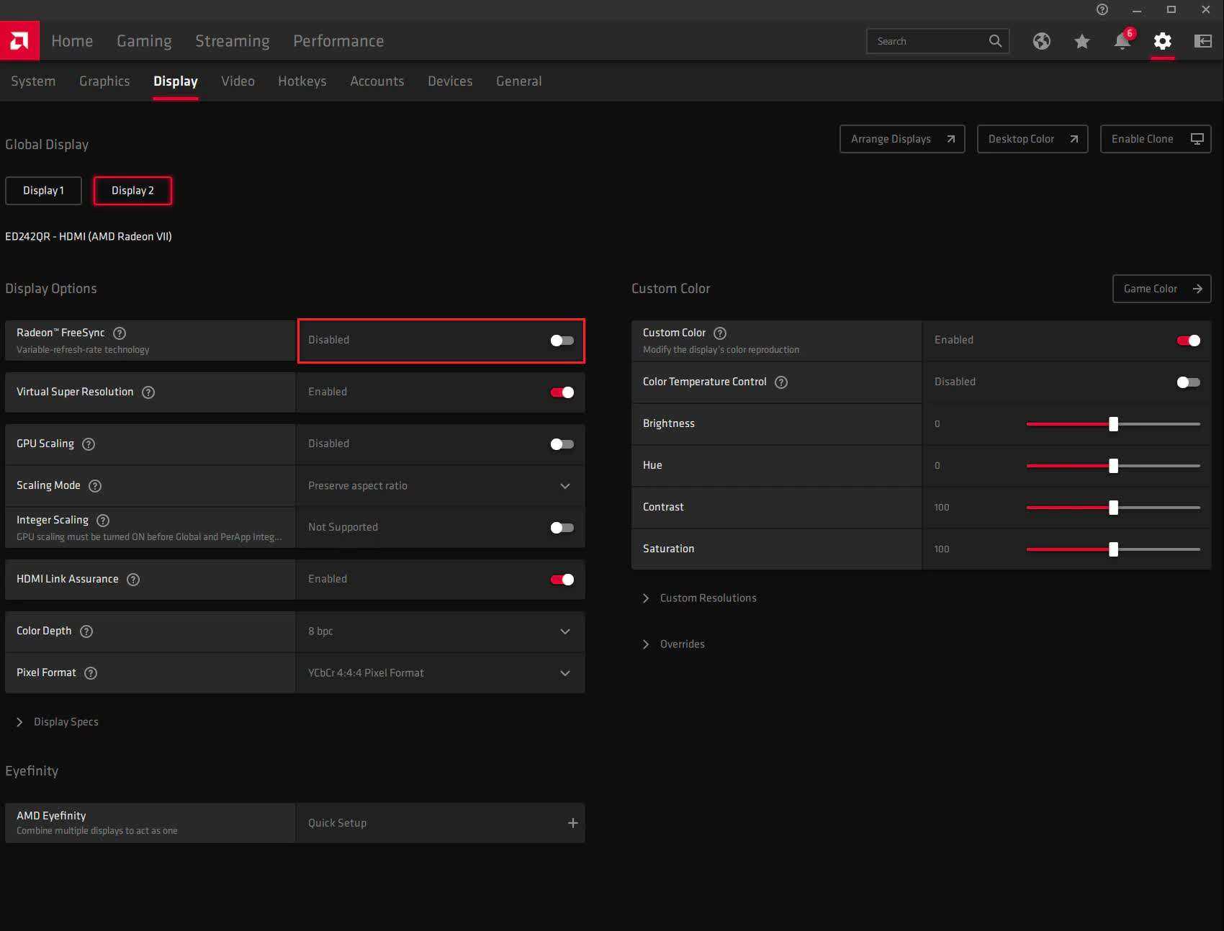Click the AMD logo icon
This screenshot has width=1224, height=931.
coord(19,41)
